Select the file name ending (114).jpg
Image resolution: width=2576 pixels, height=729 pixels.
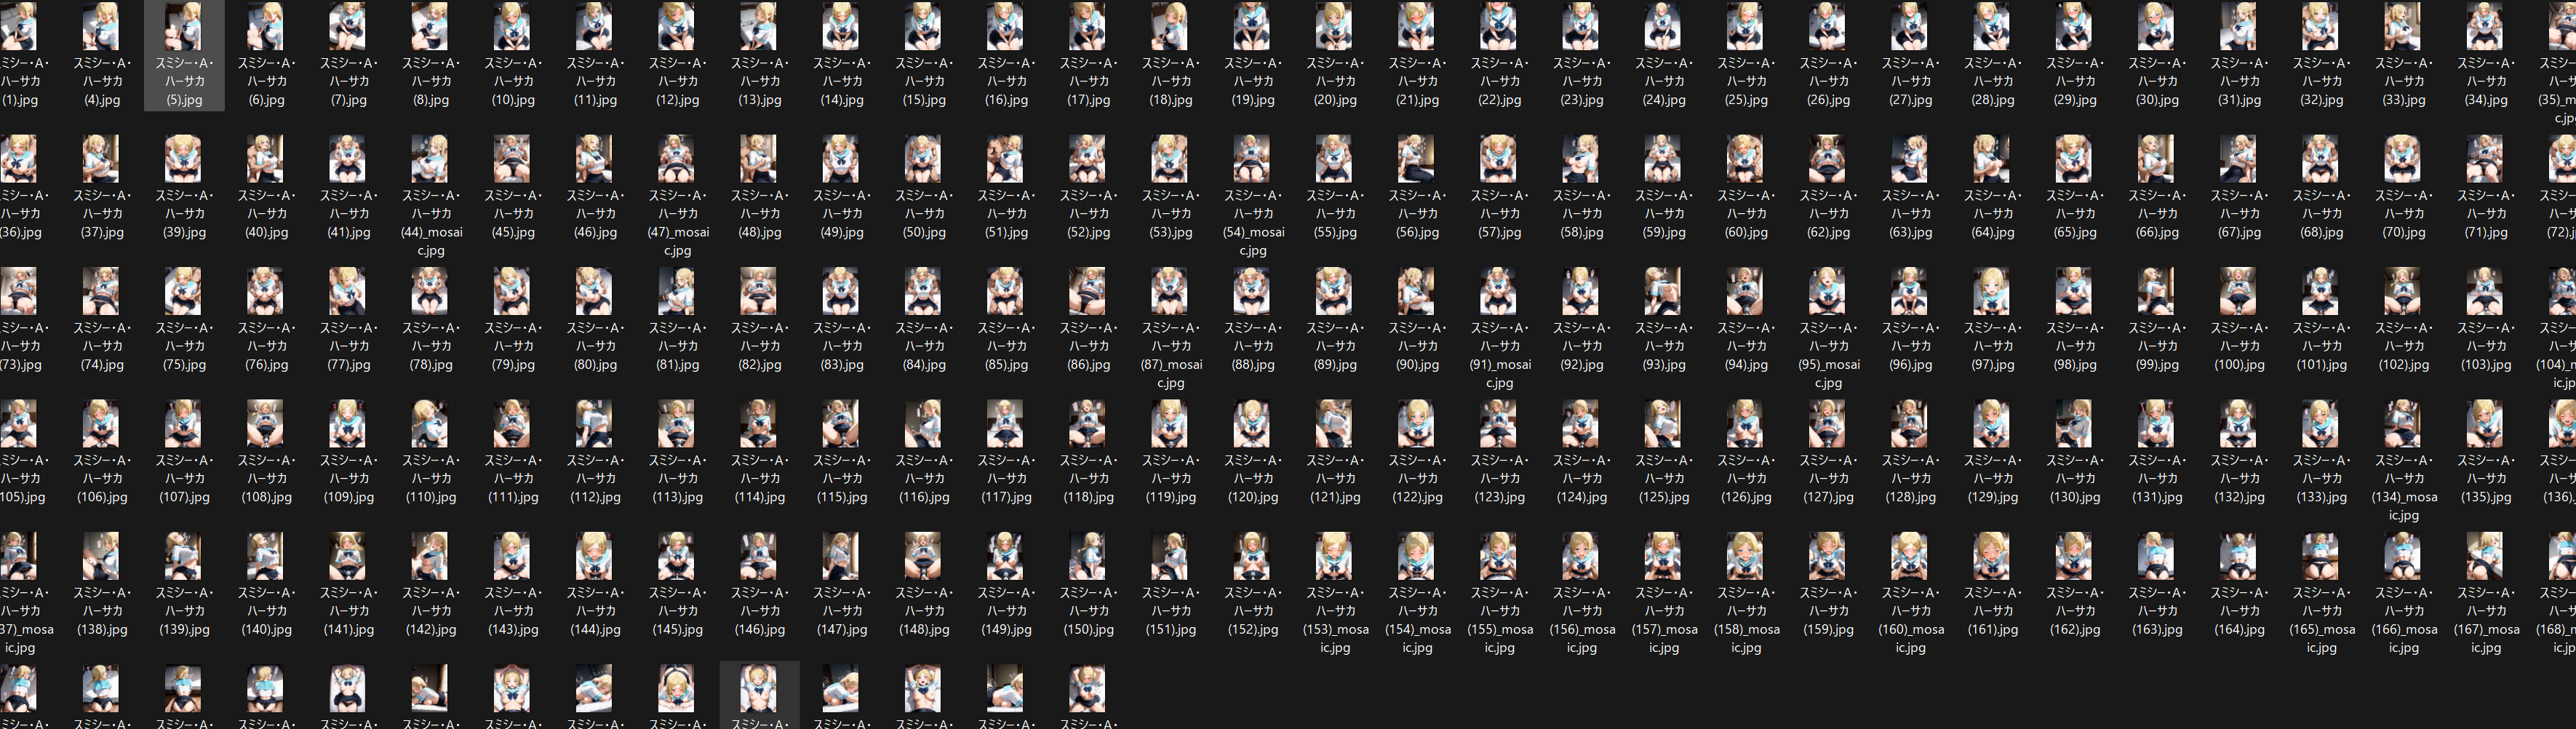tap(759, 479)
